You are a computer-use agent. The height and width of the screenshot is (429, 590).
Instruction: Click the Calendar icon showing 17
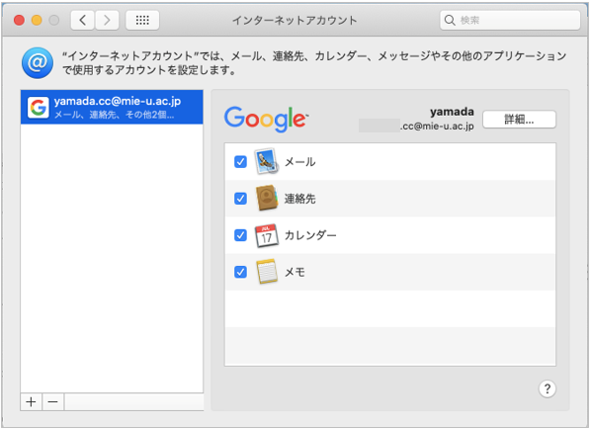click(267, 235)
